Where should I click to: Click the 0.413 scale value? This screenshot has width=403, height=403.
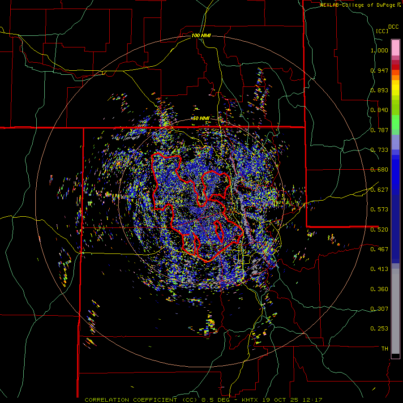379,269
